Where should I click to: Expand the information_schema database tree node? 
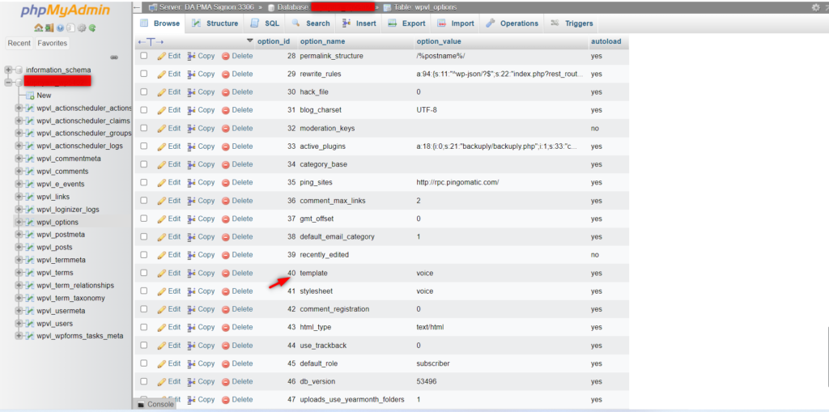9,70
